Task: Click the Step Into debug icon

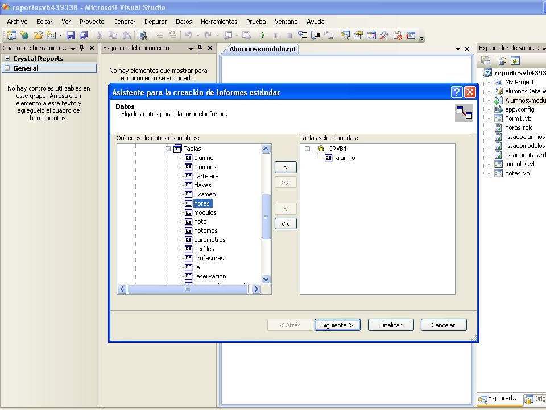Action: coord(302,35)
